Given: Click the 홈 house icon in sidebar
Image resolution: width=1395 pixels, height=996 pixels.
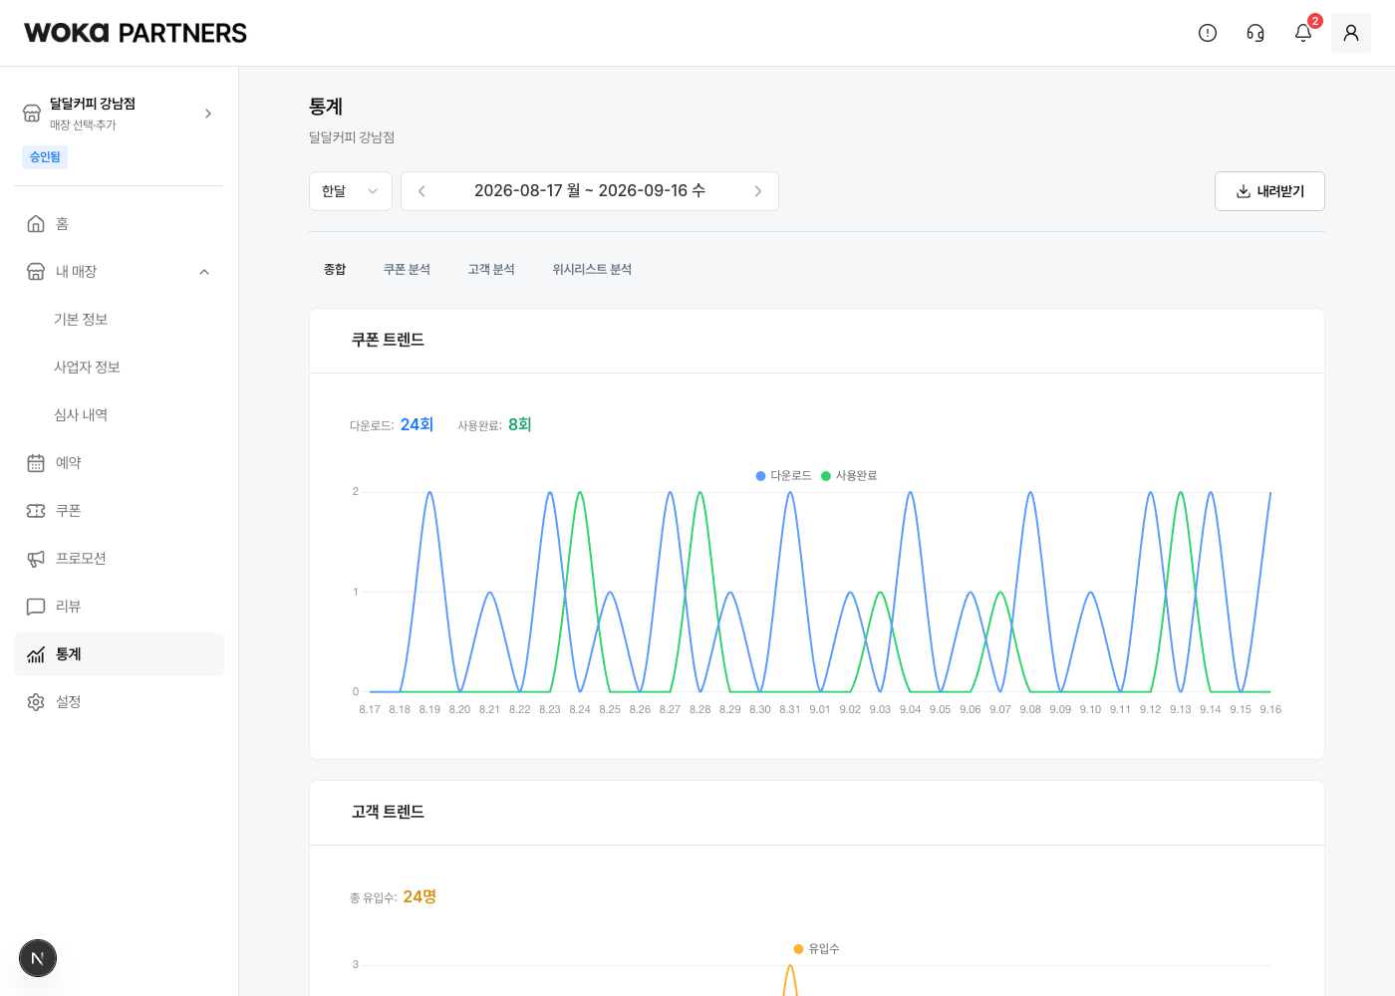Looking at the screenshot, I should (36, 224).
